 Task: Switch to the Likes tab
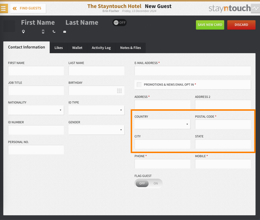pyautogui.click(x=59, y=48)
